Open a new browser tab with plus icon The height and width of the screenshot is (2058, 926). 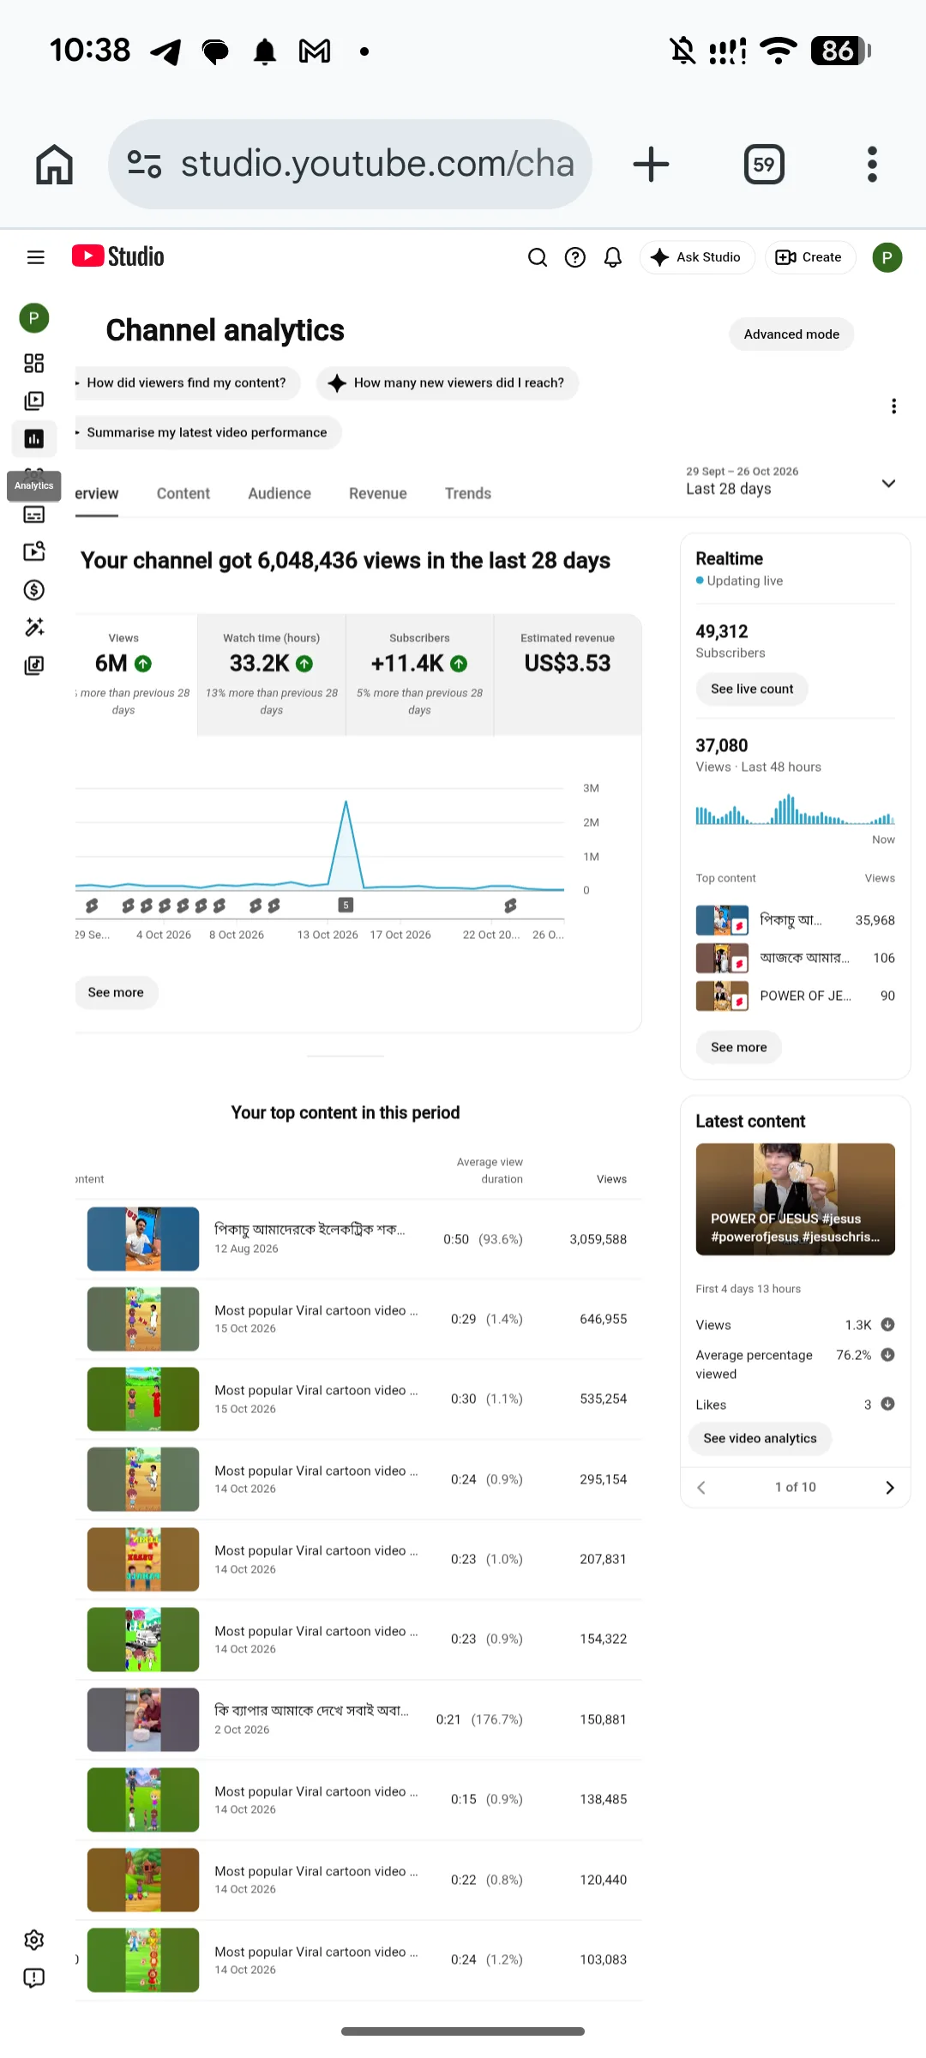[651, 164]
